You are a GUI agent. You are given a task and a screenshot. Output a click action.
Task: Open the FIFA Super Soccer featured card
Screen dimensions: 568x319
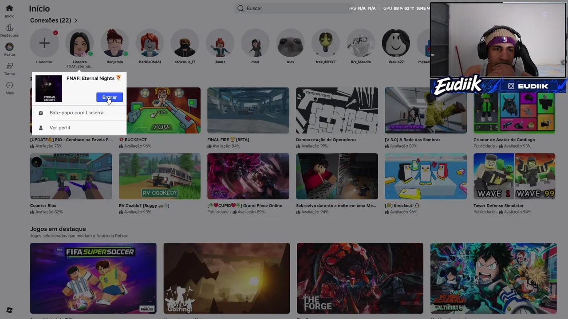(x=93, y=278)
